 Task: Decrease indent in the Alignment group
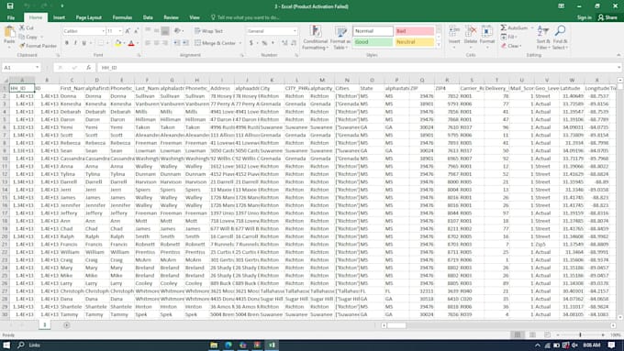177,43
